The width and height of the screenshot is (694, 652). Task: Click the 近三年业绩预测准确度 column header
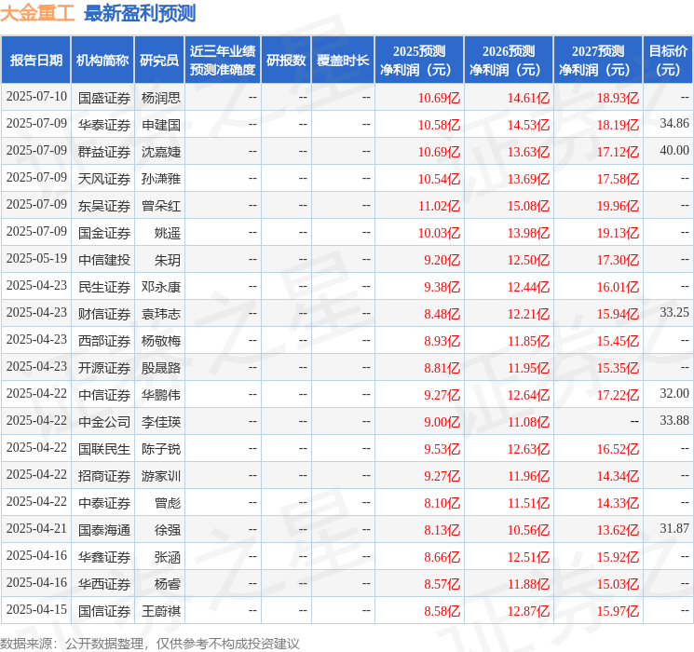(x=223, y=60)
